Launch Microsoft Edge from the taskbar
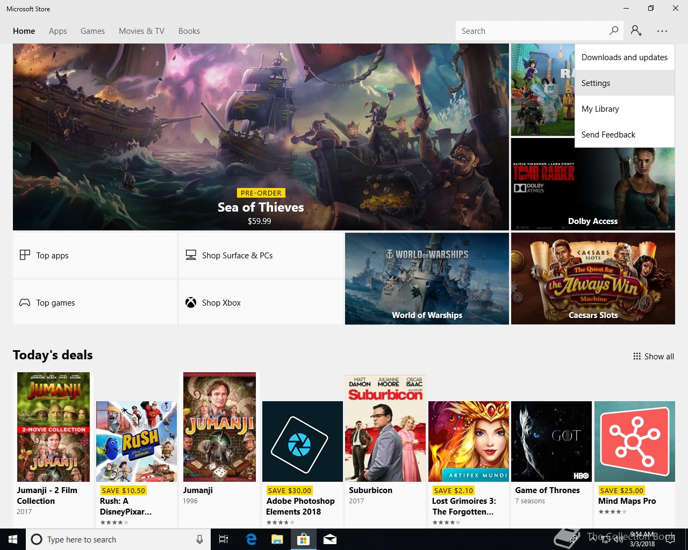This screenshot has height=550, width=688. pyautogui.click(x=251, y=539)
